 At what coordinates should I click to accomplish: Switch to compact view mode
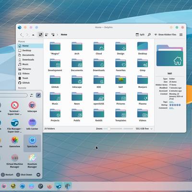point(47,35)
